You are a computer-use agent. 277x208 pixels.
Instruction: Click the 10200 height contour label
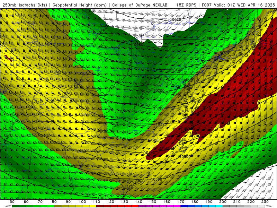pyautogui.click(x=159, y=90)
